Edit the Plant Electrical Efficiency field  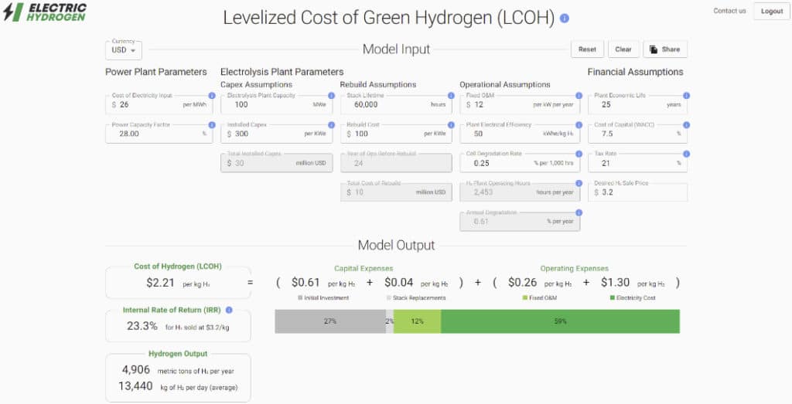click(520, 134)
